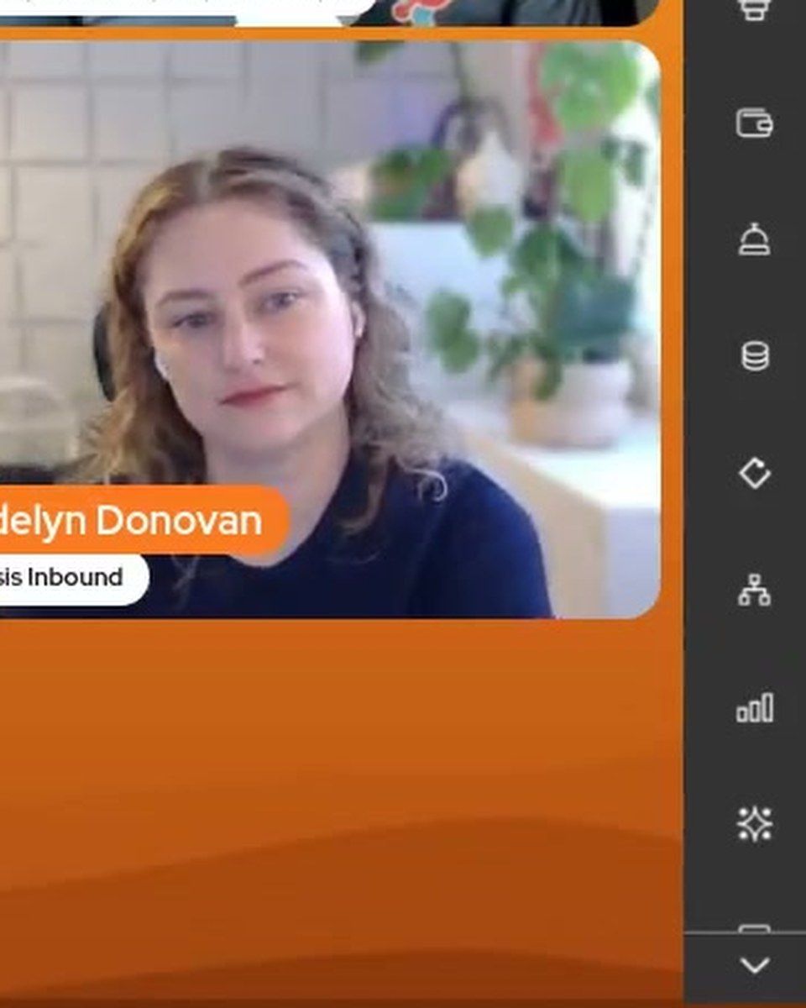Select the partially visible video strip at top
The height and width of the screenshot is (1008, 806).
click(329, 13)
